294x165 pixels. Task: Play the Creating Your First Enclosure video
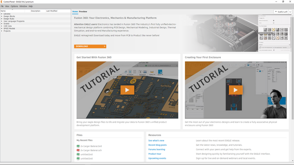(x=236, y=90)
